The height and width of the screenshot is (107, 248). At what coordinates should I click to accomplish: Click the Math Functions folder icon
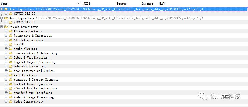tap(10, 75)
